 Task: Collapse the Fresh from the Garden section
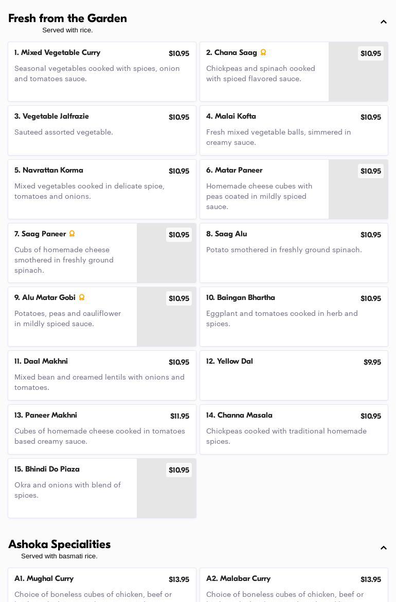[x=383, y=22]
